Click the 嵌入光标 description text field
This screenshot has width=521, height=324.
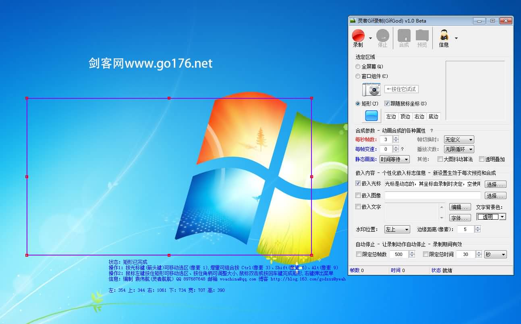[x=433, y=184]
